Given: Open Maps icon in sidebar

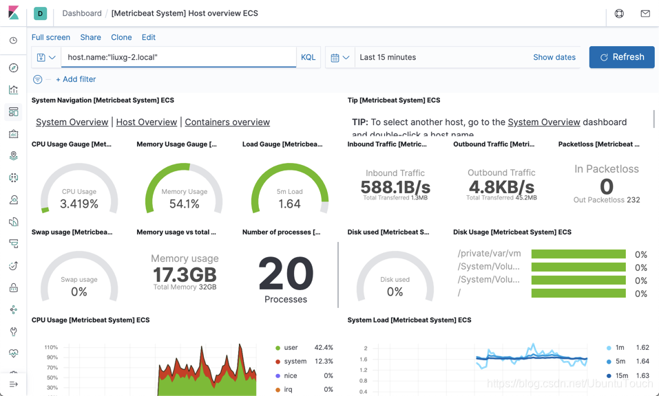Looking at the screenshot, I should coord(14,155).
